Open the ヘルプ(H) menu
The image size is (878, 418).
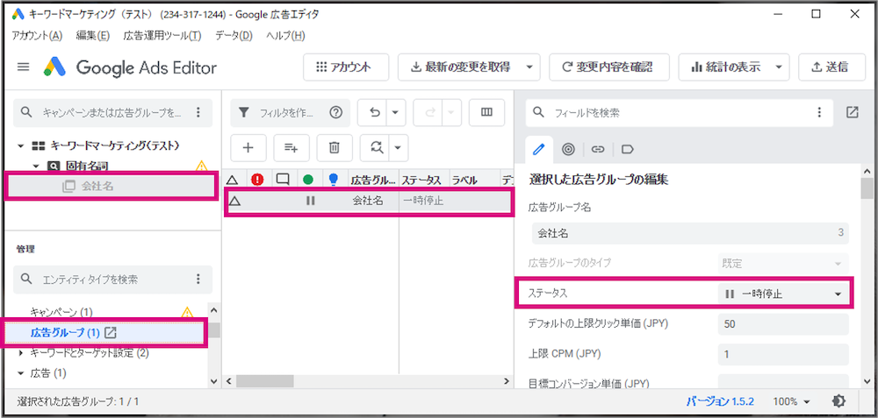285,36
